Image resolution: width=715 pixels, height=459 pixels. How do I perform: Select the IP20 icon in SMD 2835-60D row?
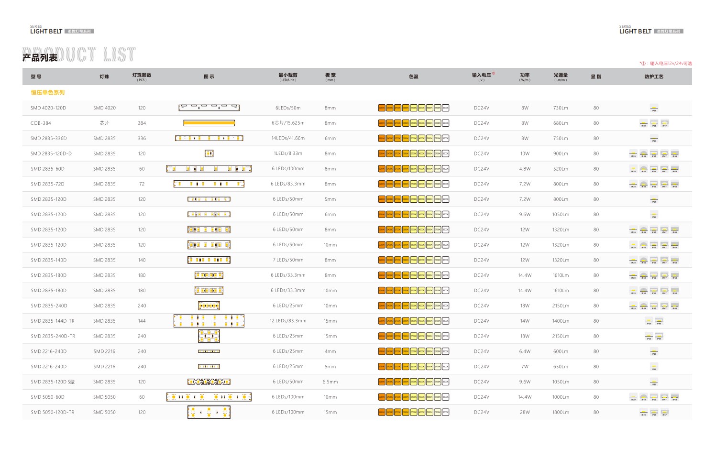pyautogui.click(x=633, y=169)
